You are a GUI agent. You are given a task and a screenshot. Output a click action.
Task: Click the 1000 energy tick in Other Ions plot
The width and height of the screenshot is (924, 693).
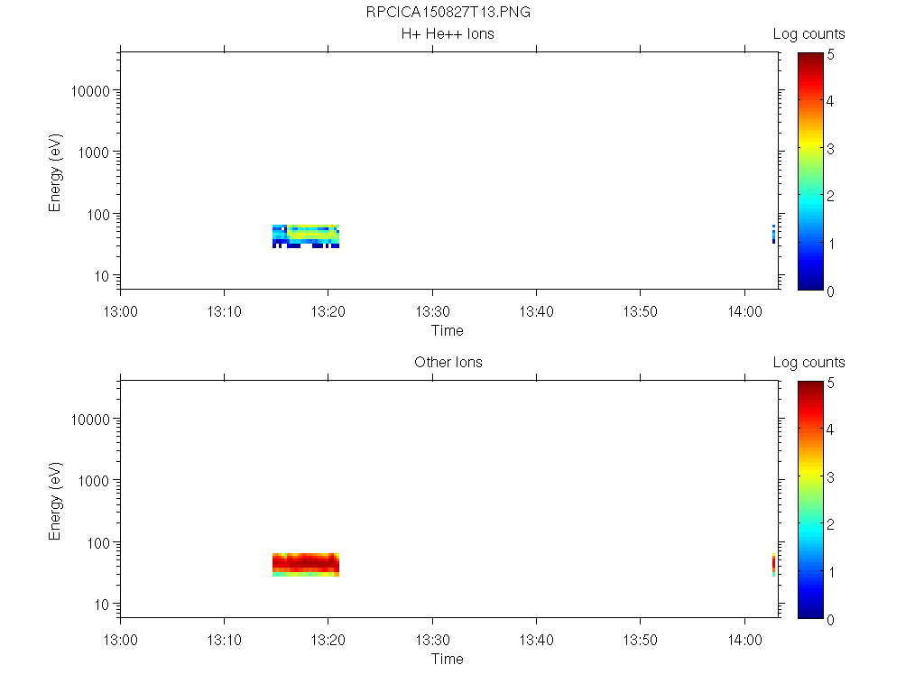(x=94, y=481)
